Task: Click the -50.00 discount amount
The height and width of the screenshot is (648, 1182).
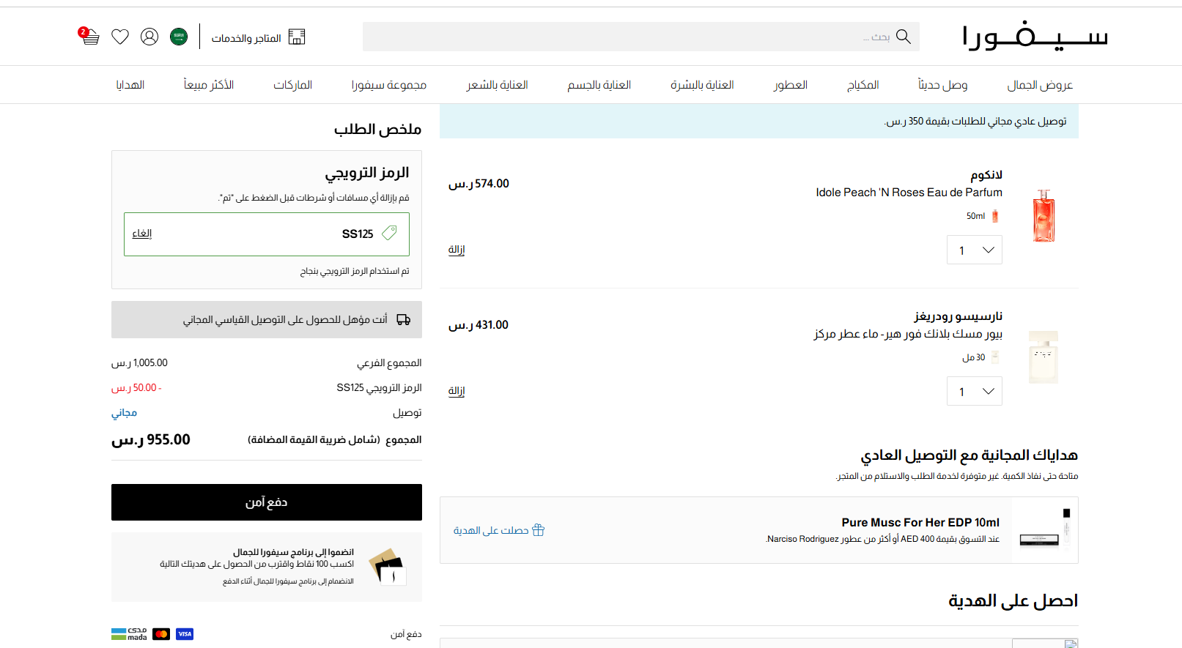Action: coord(136,388)
